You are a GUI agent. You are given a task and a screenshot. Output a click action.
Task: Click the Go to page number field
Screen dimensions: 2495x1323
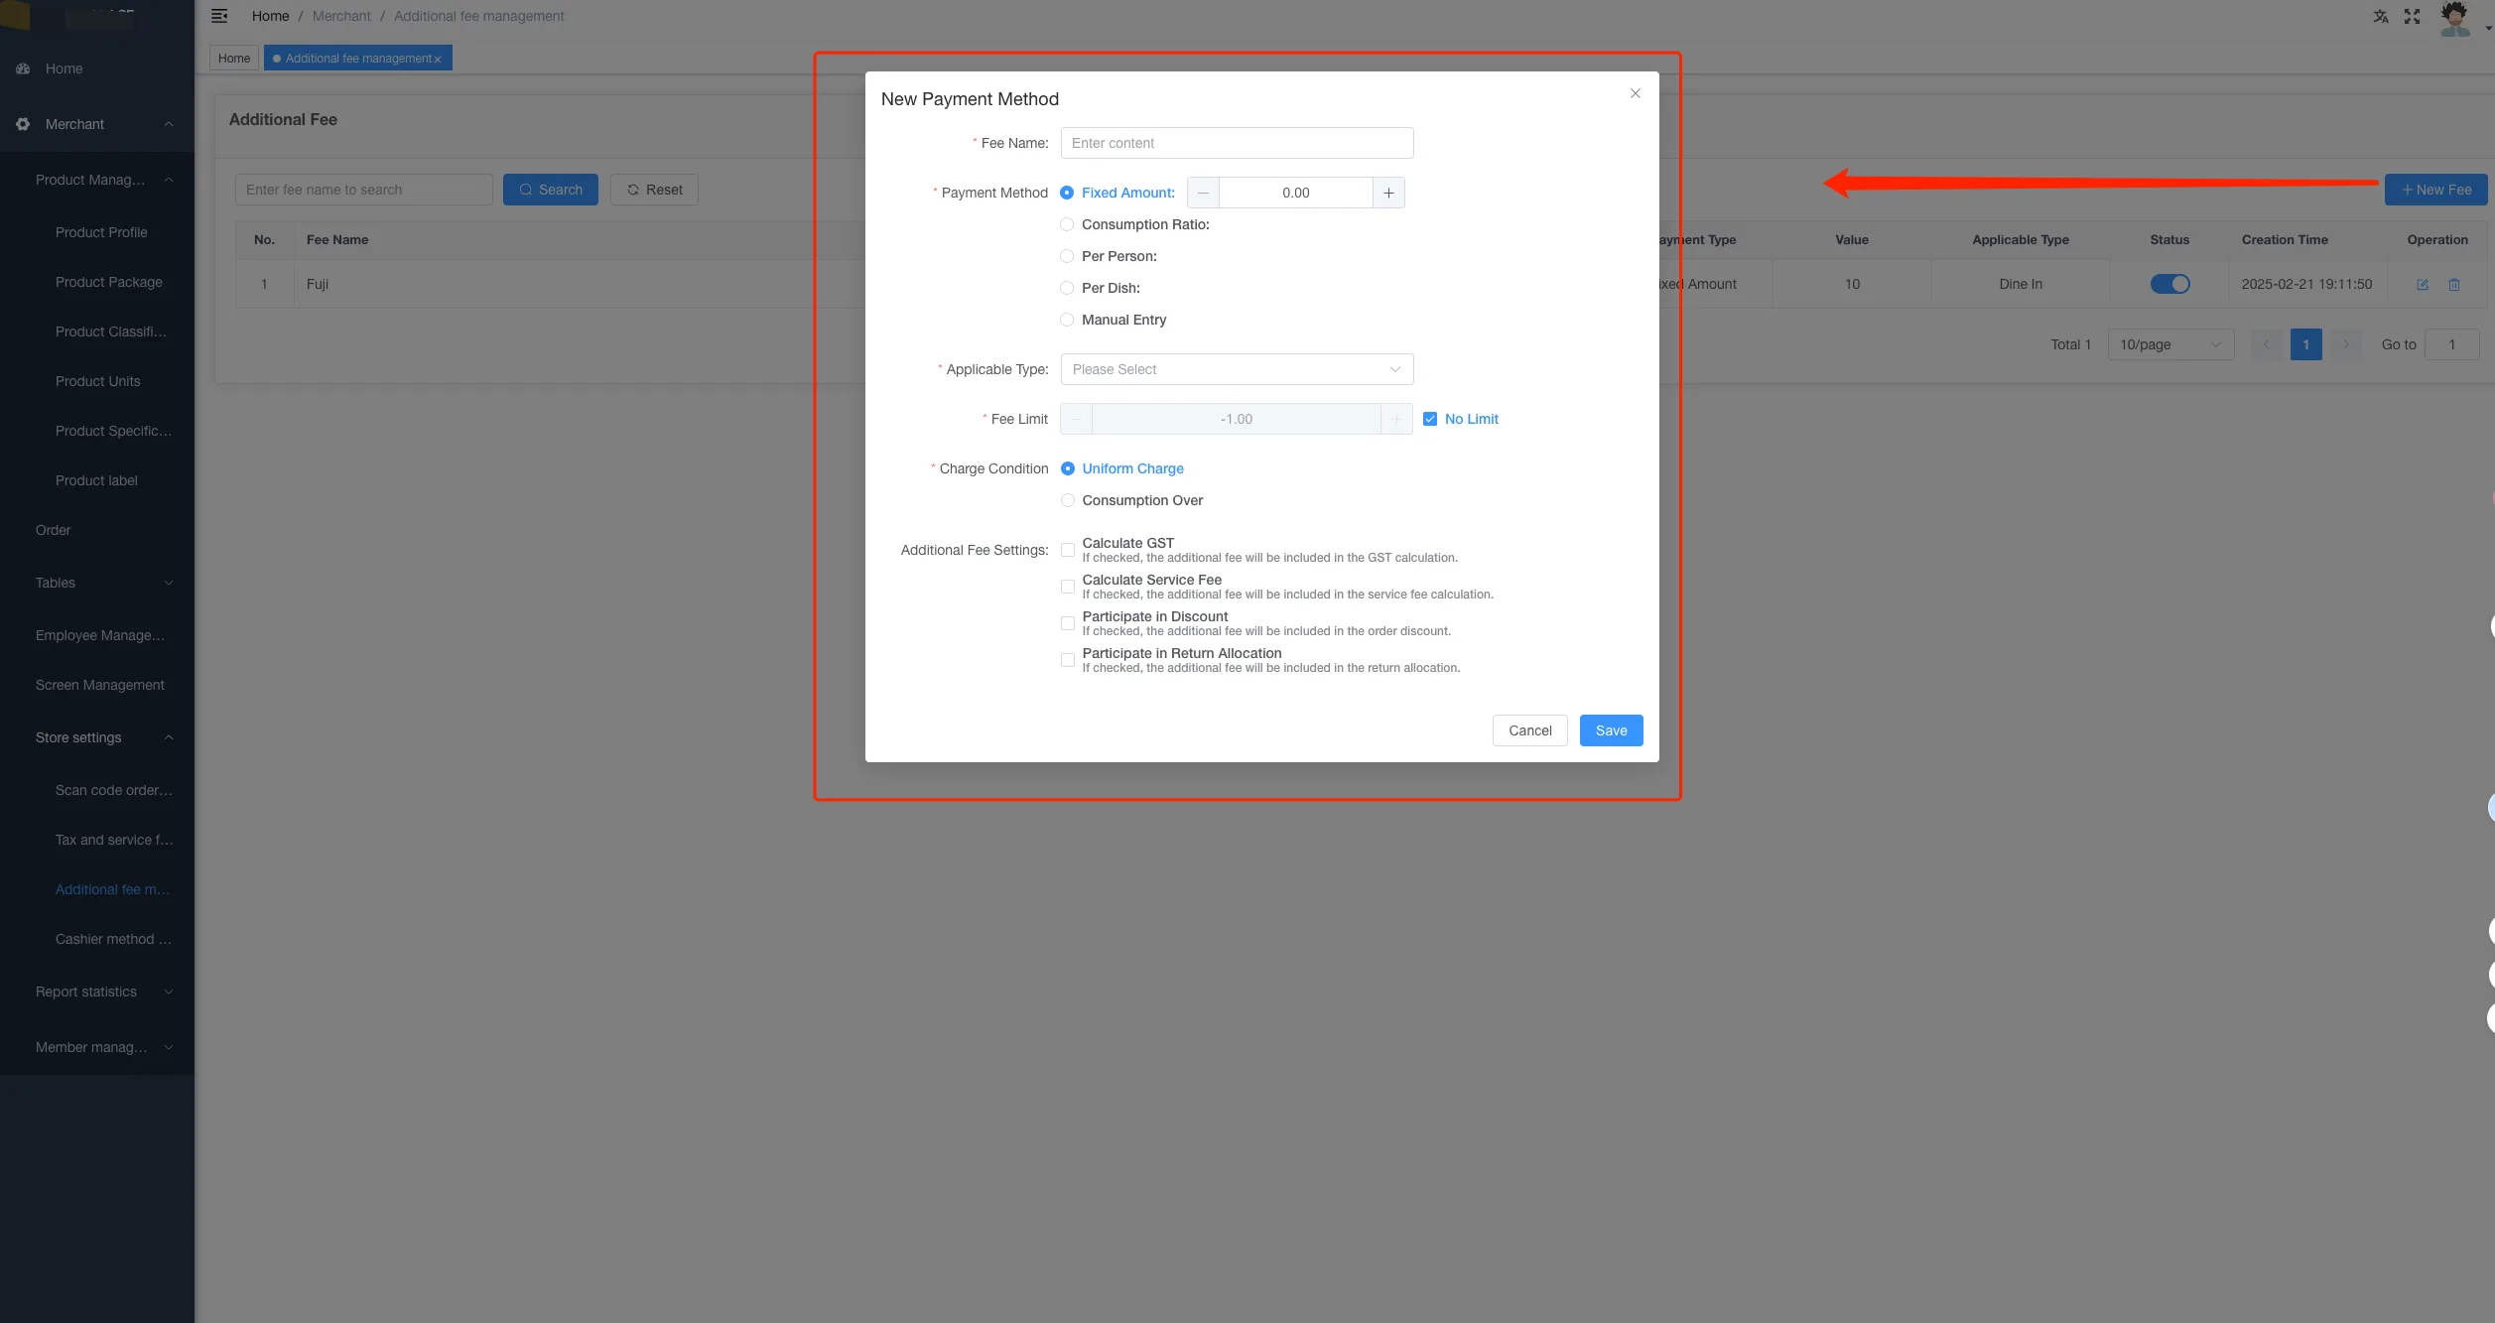coord(2451,344)
